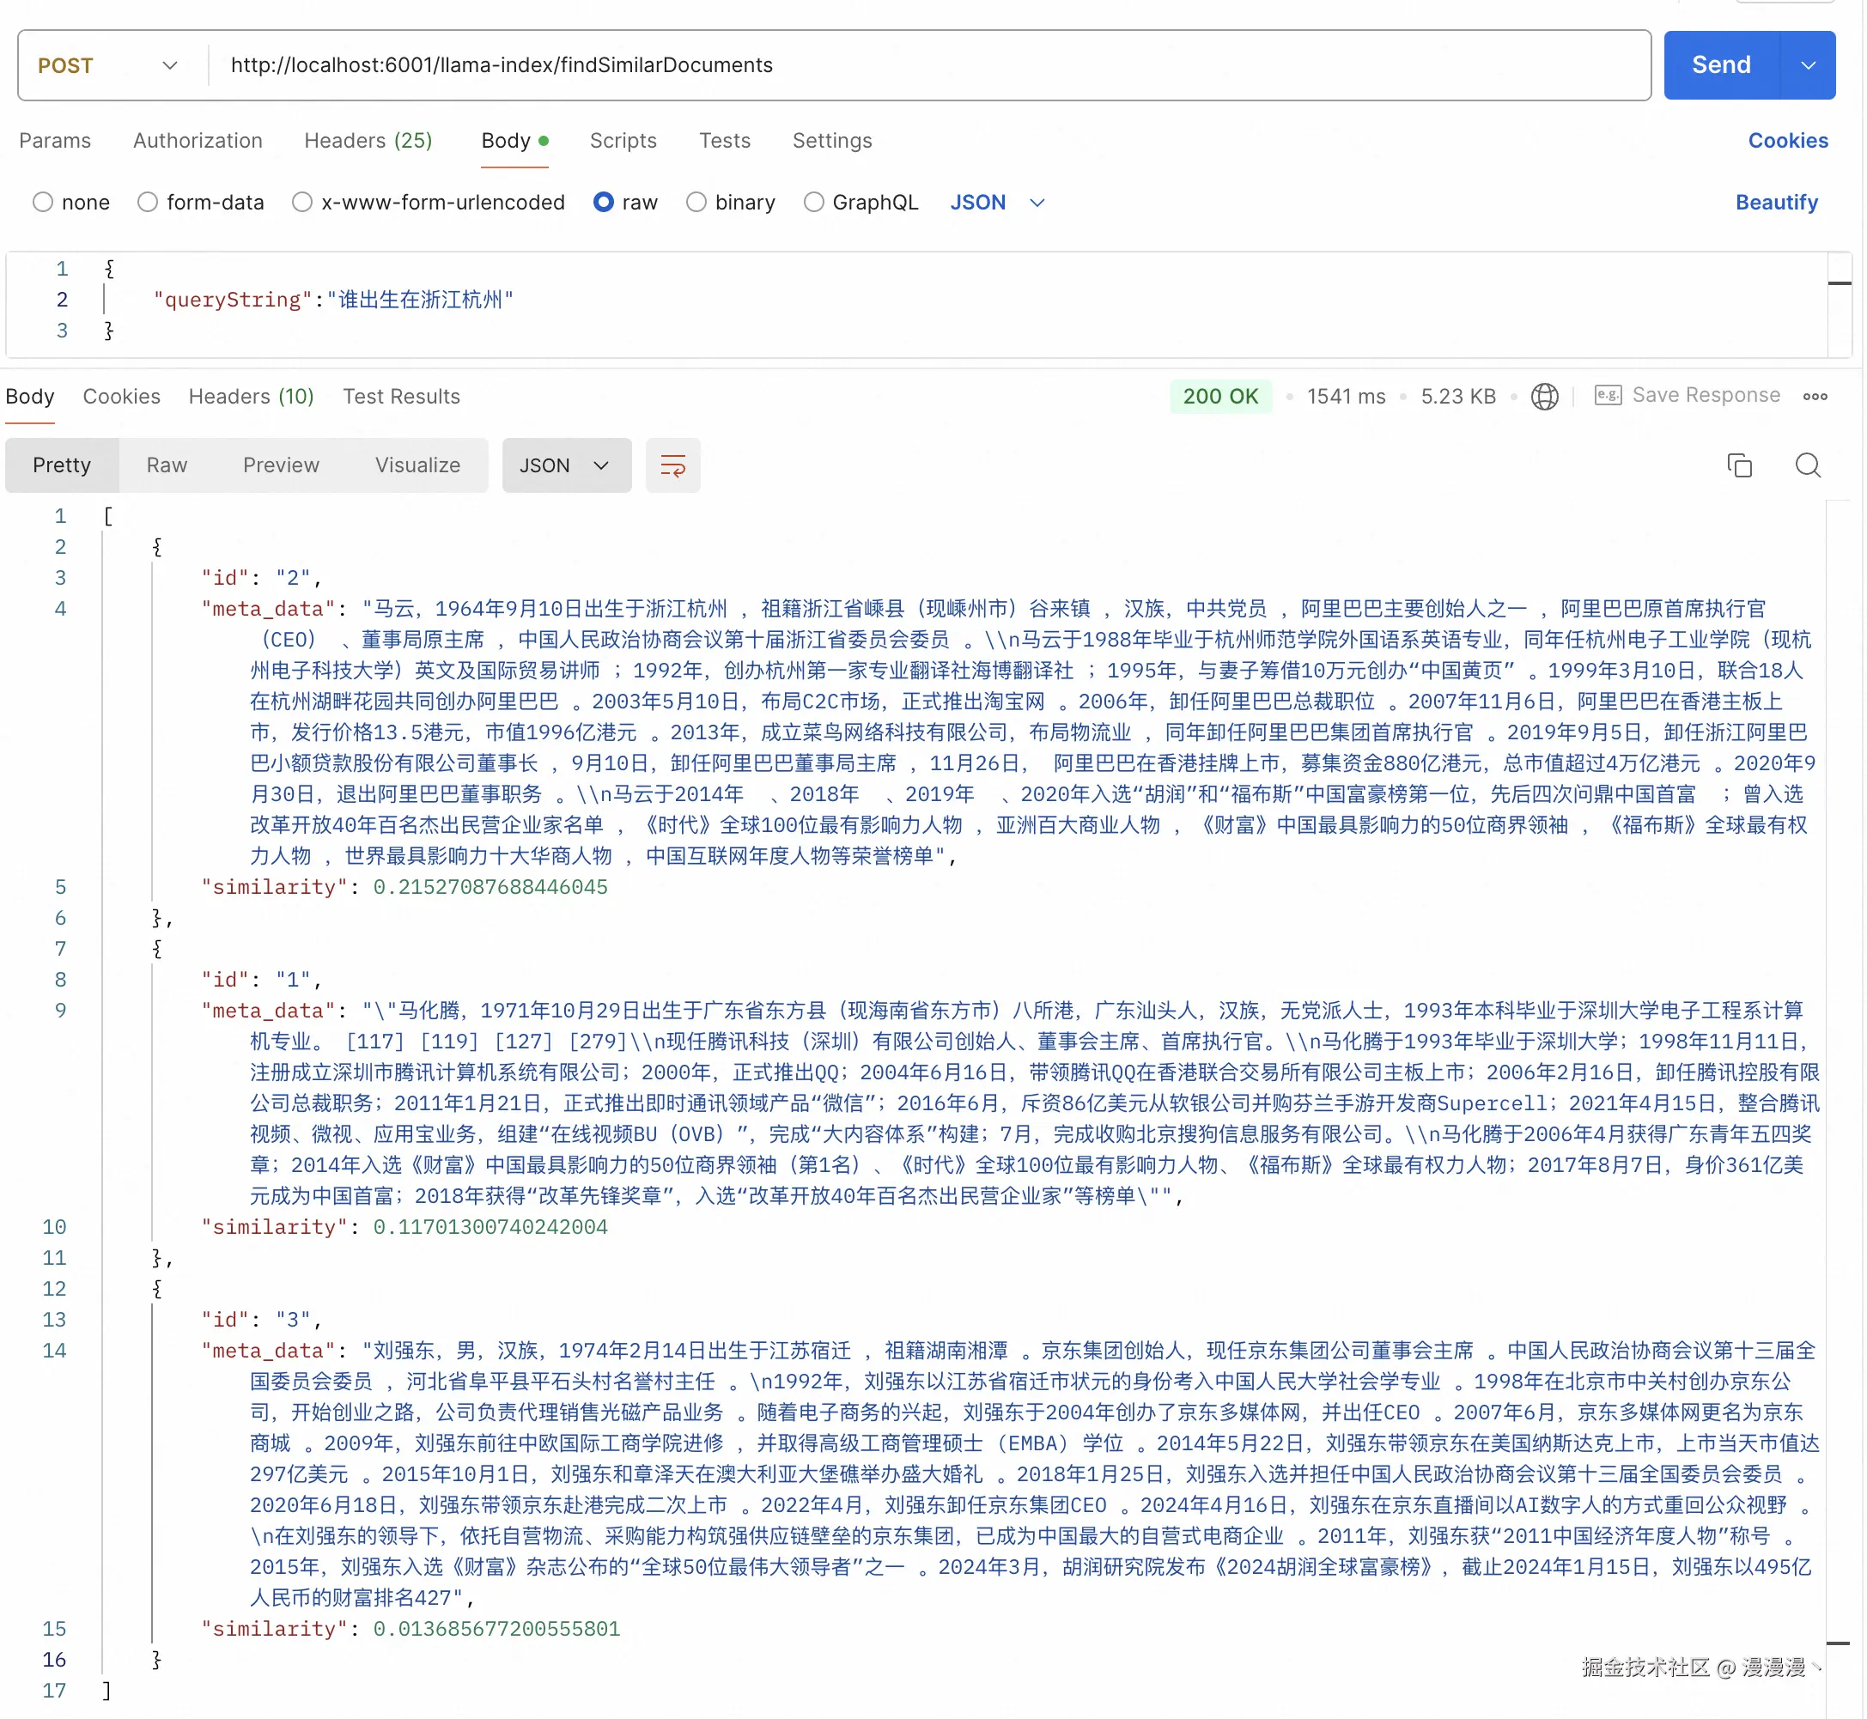Open search in response with magnifier icon
Screen dimensions: 1867x1719
1808,465
